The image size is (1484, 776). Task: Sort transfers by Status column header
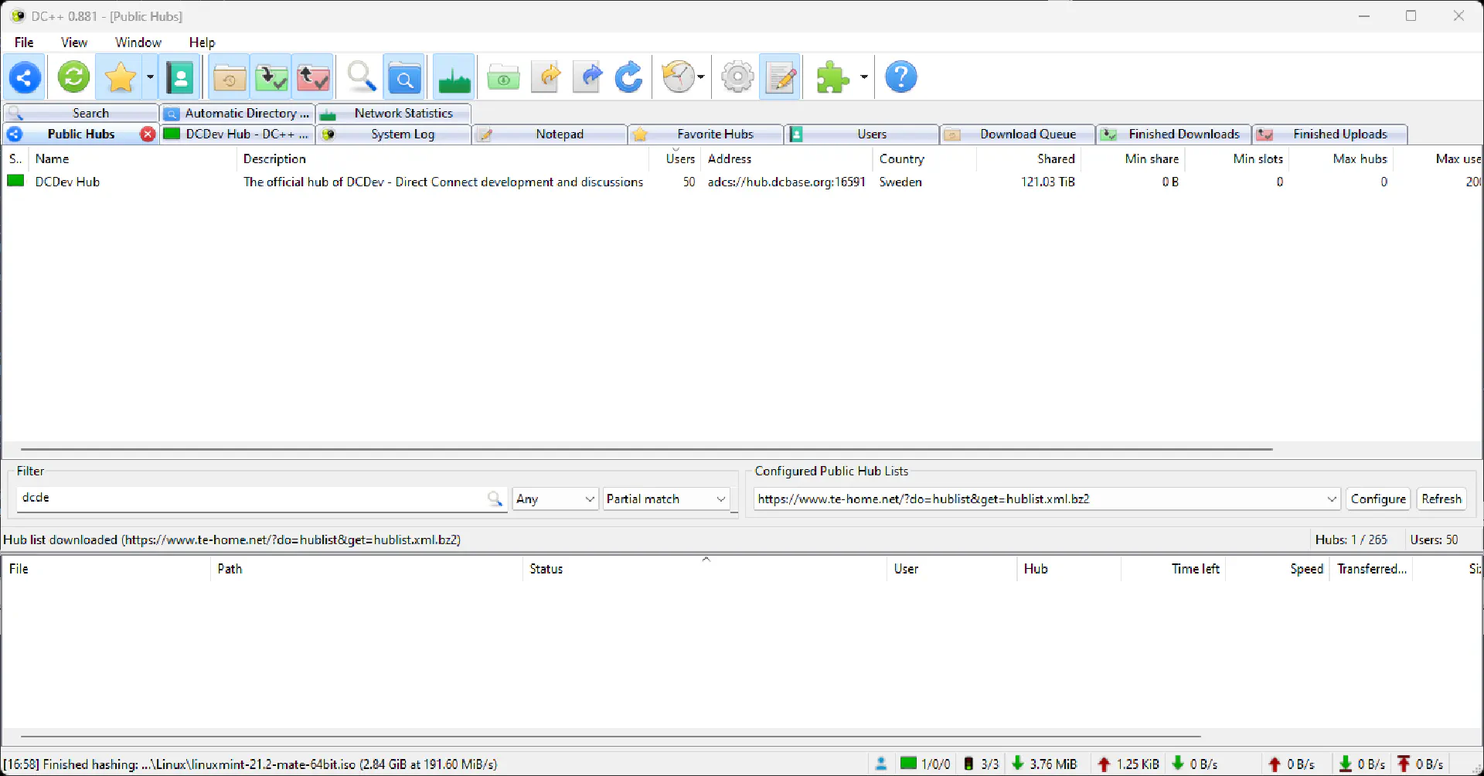pyautogui.click(x=704, y=569)
